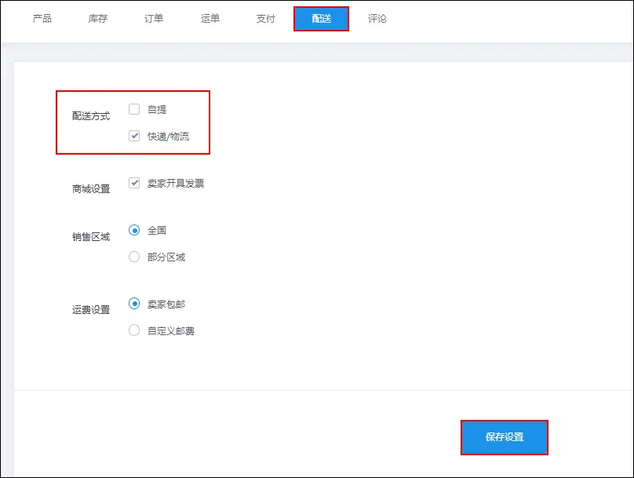Screen dimensions: 634x478
Task: Open the 支付 tab
Action: click(265, 19)
